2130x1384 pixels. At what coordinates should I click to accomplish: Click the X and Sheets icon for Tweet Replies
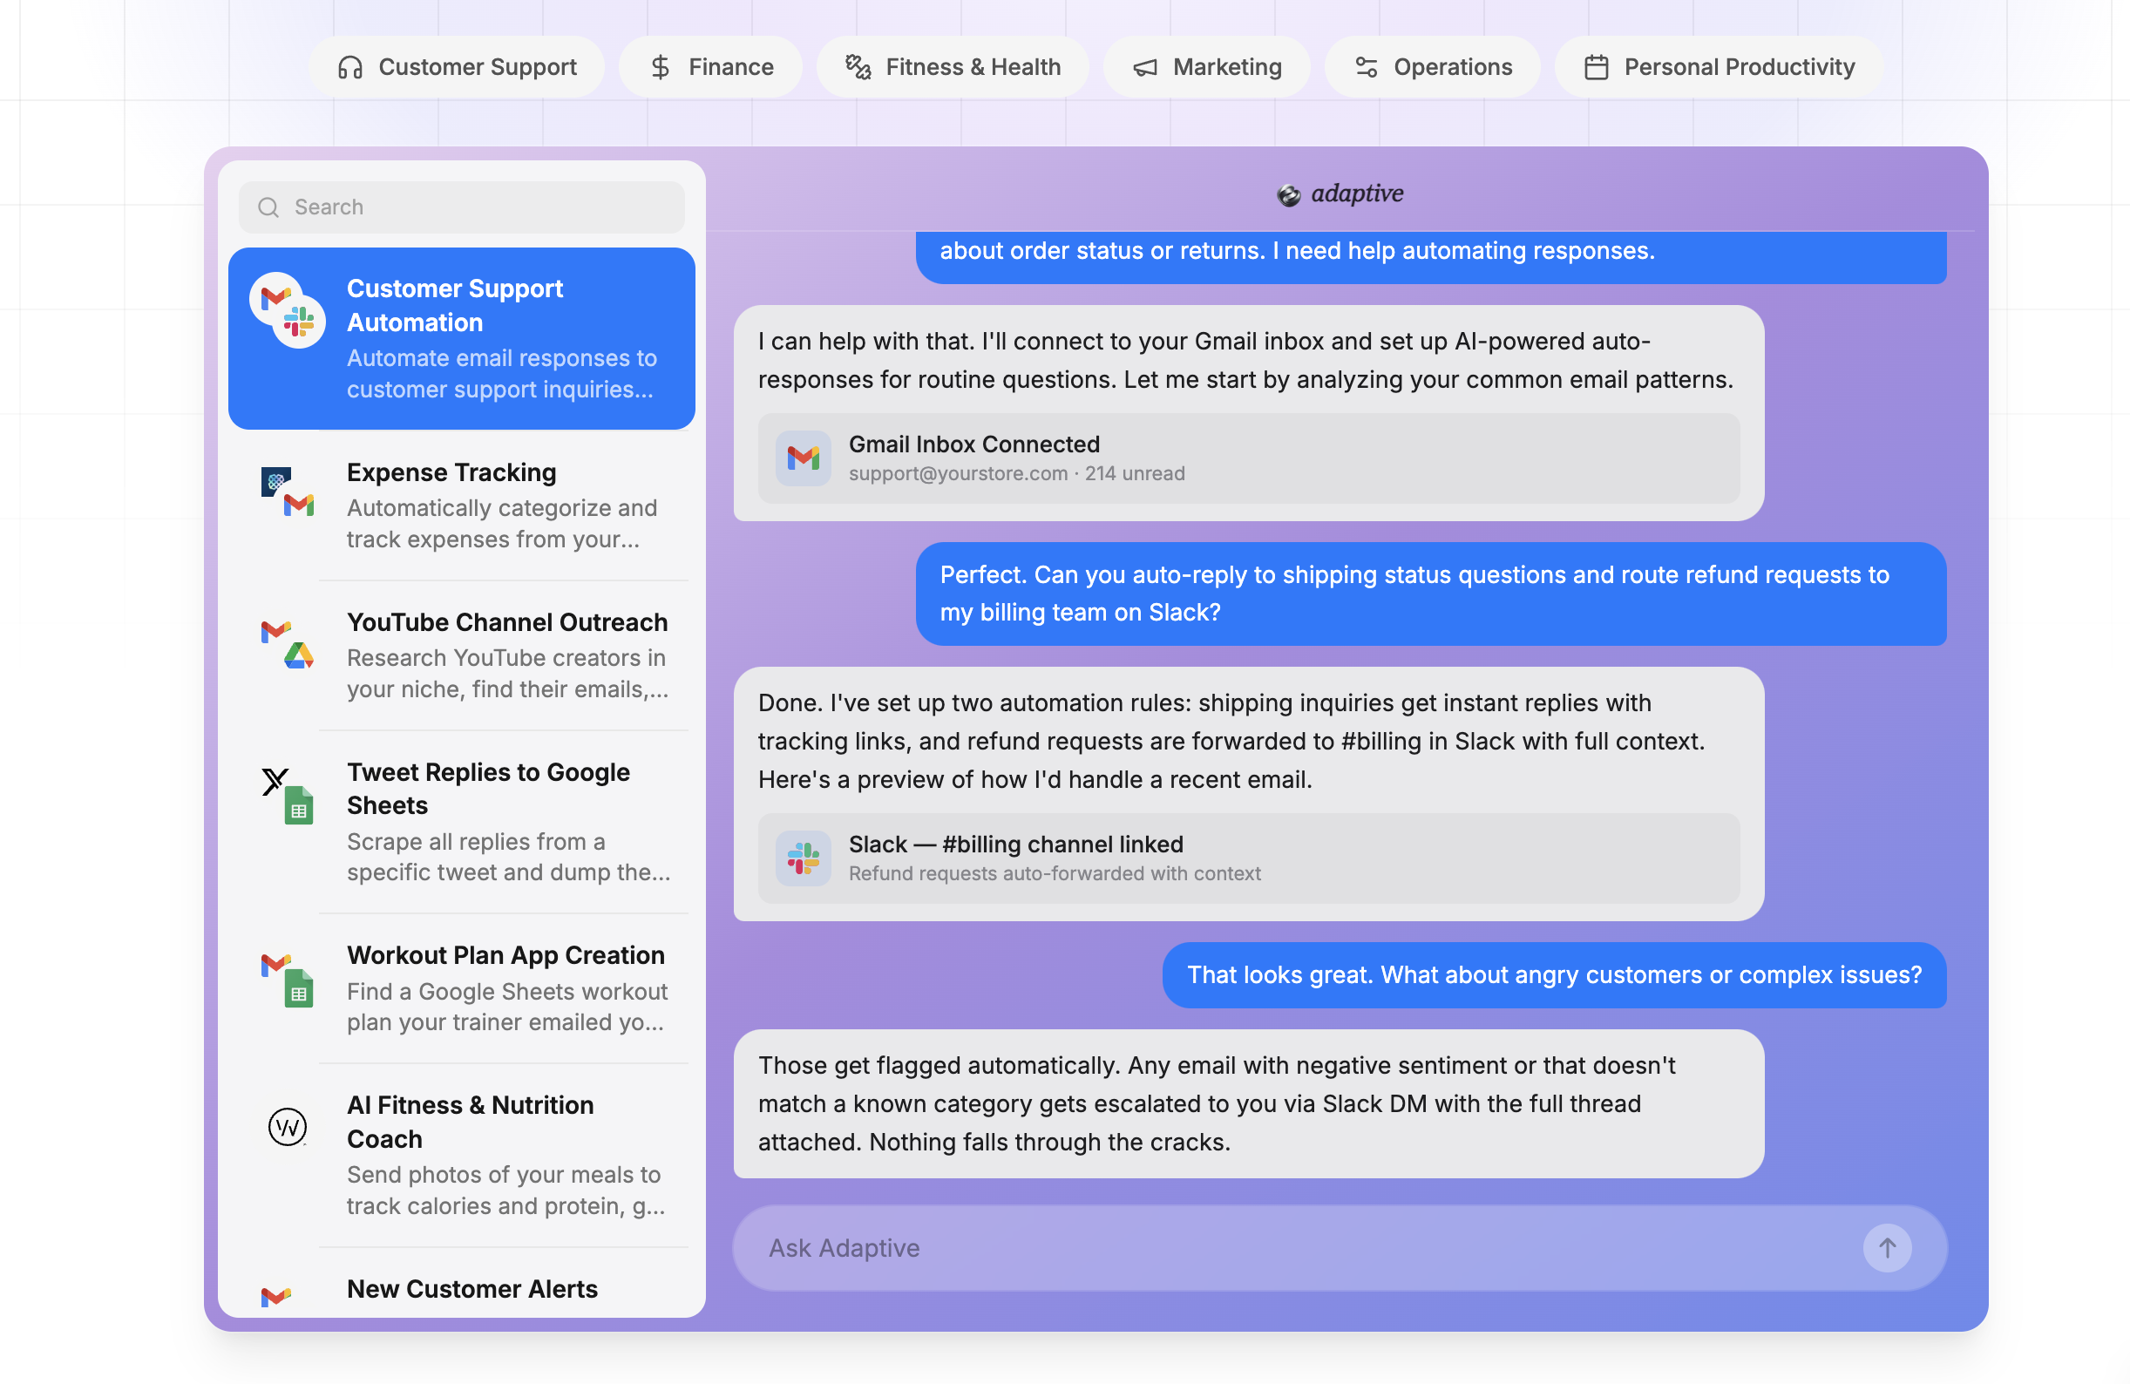tap(288, 795)
